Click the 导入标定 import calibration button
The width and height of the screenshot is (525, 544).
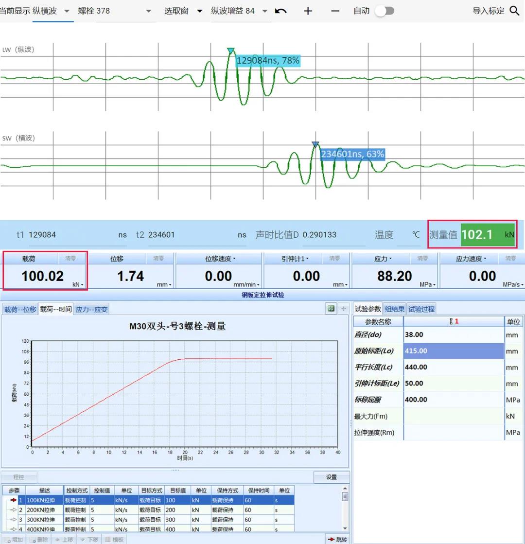coord(488,11)
